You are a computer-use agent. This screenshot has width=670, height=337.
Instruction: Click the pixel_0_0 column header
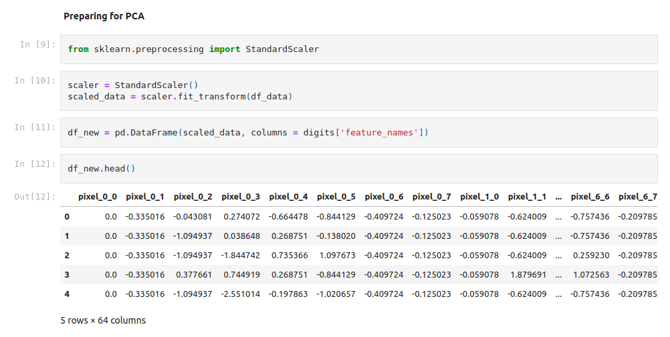(98, 197)
